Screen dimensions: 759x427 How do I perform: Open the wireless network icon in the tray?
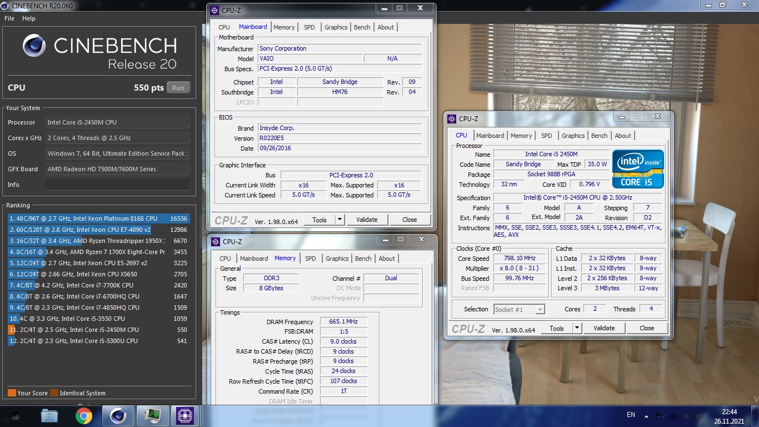(687, 416)
